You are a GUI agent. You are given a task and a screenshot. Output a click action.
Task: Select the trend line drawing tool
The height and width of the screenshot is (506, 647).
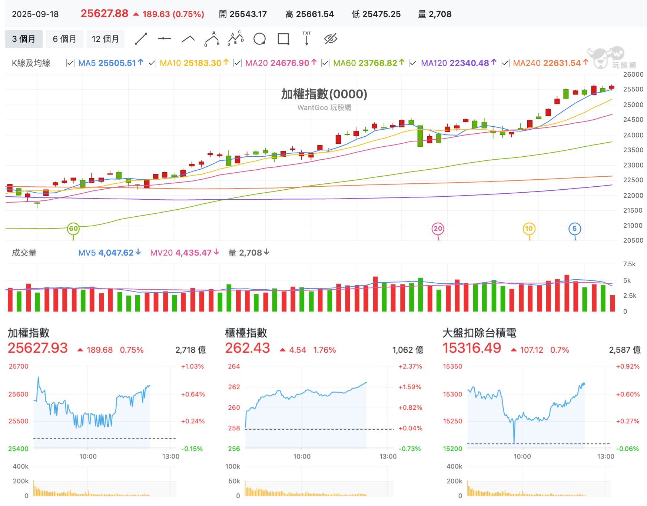(x=141, y=39)
